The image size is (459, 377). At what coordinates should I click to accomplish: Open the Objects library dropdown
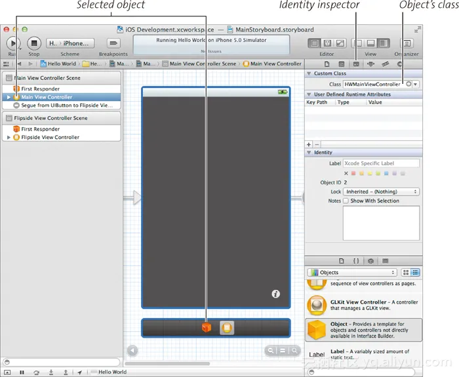[352, 273]
